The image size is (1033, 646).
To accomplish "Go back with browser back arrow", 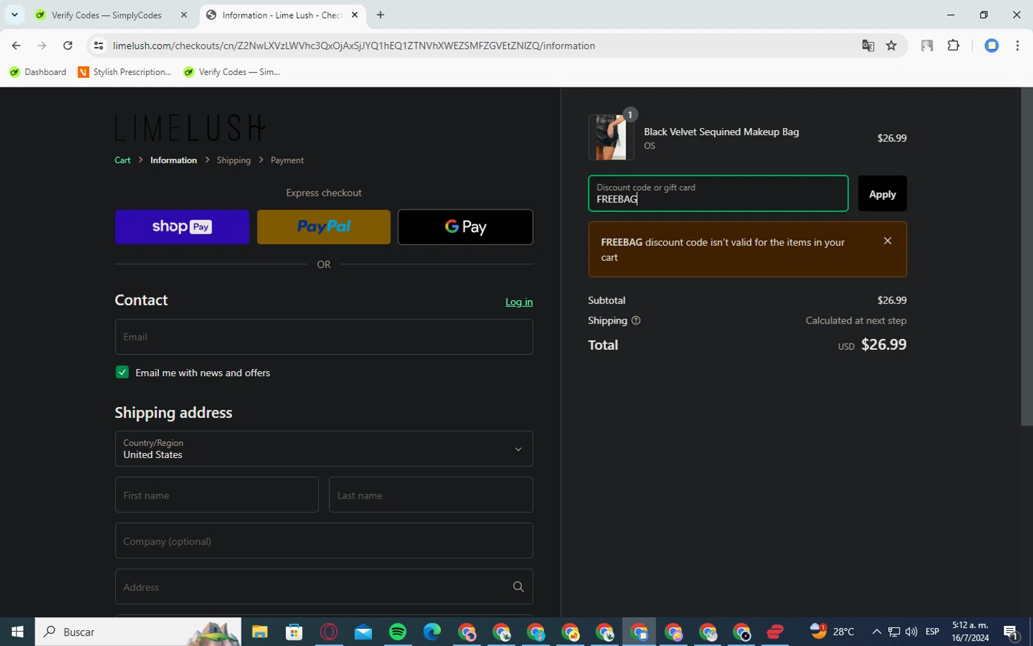I will click(x=16, y=45).
